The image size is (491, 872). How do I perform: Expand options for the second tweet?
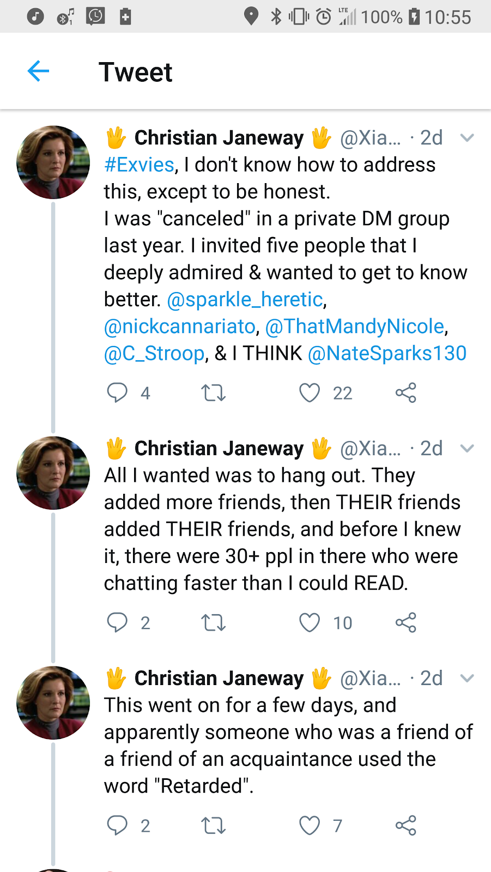pos(467,449)
